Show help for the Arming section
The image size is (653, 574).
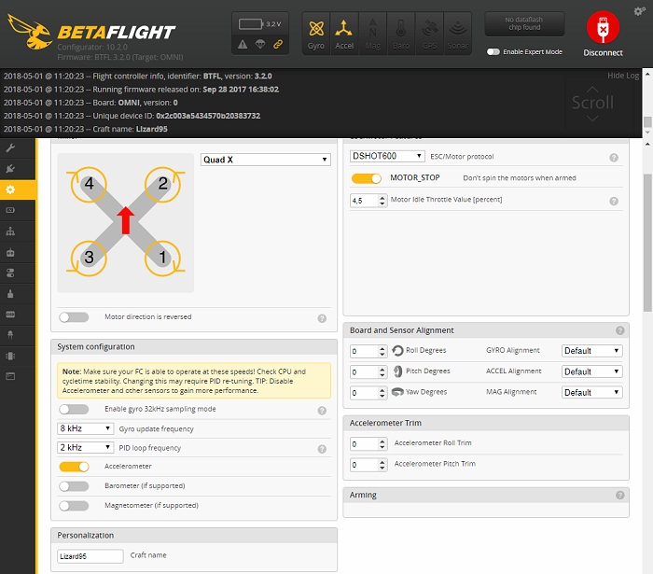tap(619, 495)
